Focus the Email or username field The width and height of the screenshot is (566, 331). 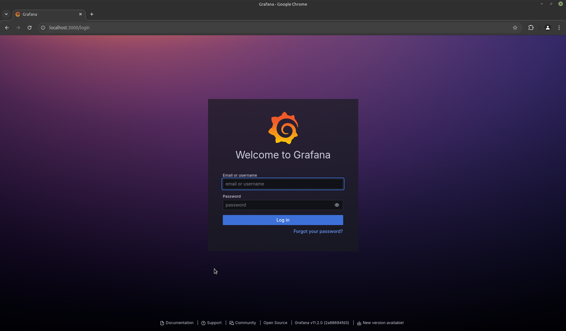(x=283, y=184)
